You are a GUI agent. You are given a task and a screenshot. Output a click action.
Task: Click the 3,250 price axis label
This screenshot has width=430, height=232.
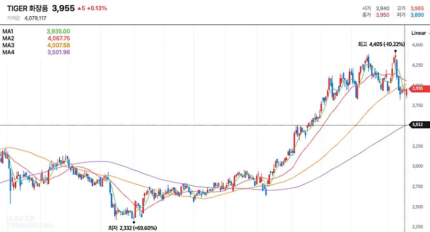coord(418,146)
